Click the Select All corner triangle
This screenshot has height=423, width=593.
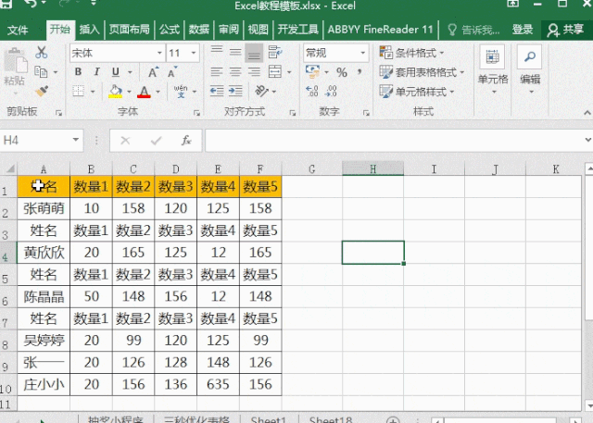[x=10, y=168]
